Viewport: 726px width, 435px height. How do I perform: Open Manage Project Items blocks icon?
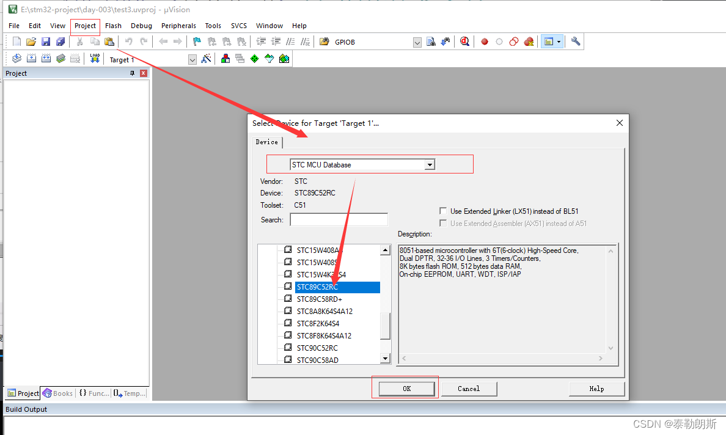(x=226, y=58)
